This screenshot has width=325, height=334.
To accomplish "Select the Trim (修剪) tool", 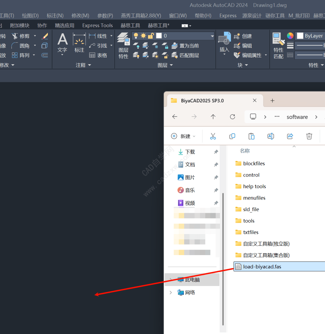I will [x=20, y=36].
